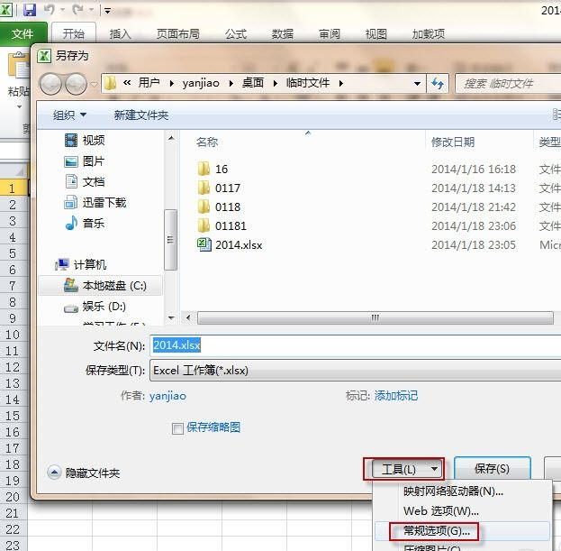The height and width of the screenshot is (551, 561).
Task: Open 保存类型 Excel 工作簿 combo box
Action: [x=356, y=370]
